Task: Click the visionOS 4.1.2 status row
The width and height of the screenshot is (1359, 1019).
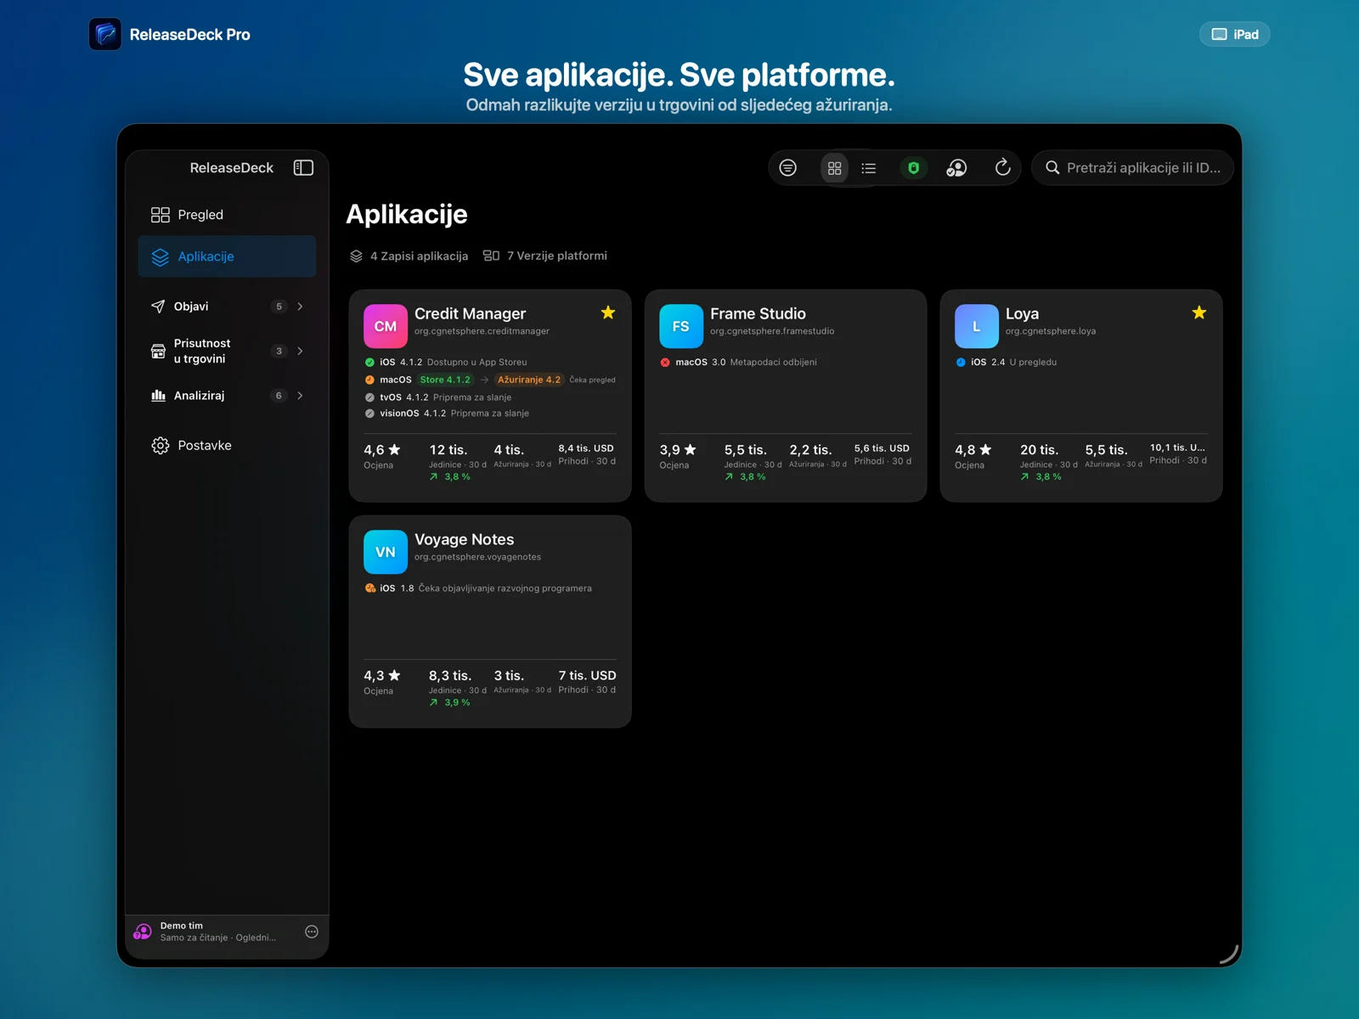Action: (447, 414)
